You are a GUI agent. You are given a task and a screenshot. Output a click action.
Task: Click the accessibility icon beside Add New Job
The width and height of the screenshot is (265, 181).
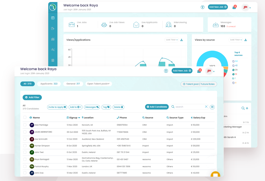[166, 71]
